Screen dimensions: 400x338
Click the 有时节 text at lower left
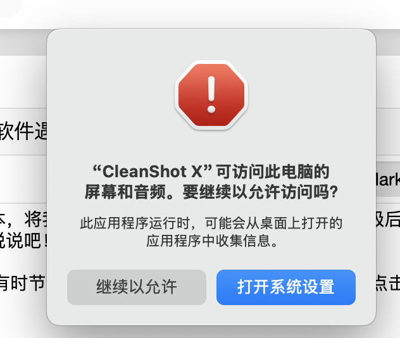point(23,283)
